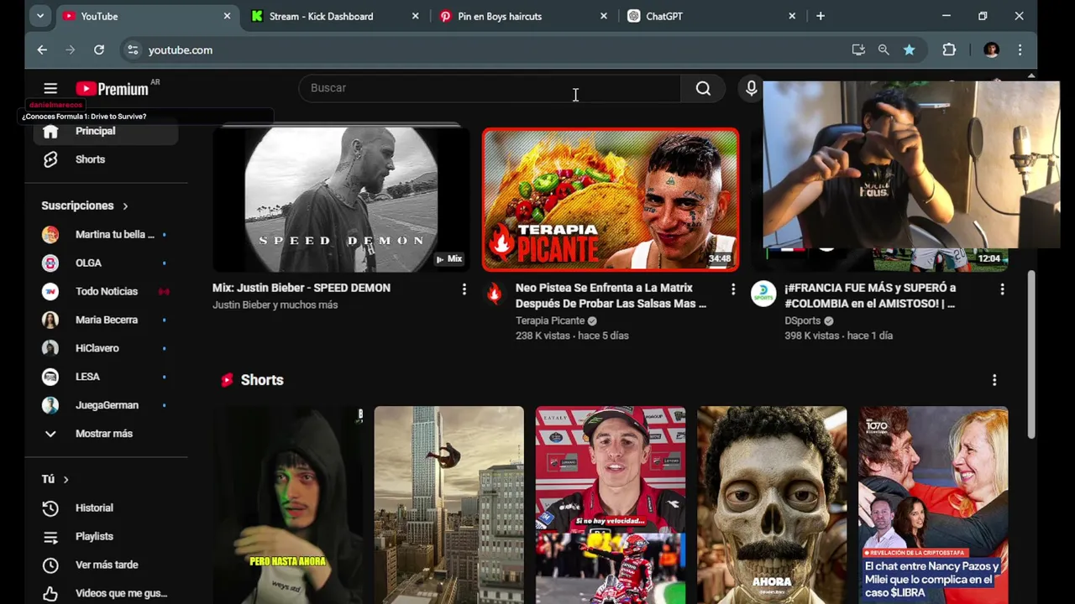Click the search magnifier button
Viewport: 1075px width, 604px height.
tap(703, 88)
